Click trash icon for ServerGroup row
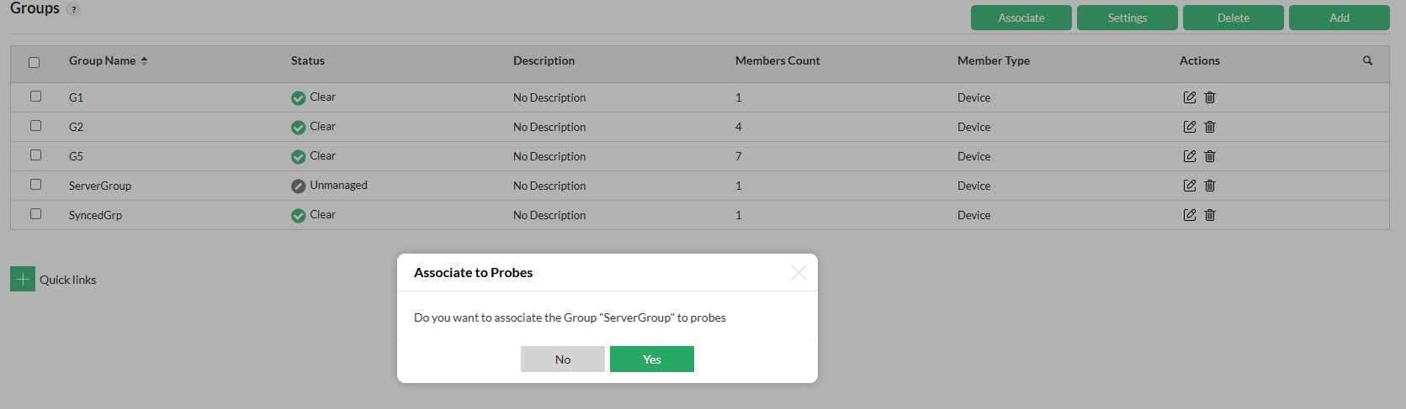The image size is (1406, 409). [x=1210, y=186]
